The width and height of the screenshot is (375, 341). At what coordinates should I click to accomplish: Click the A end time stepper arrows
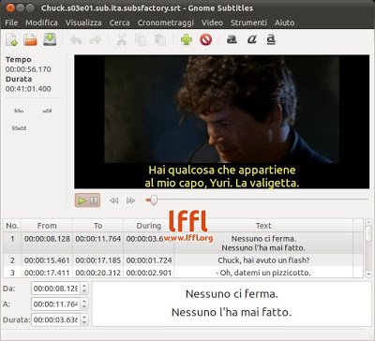[x=84, y=304]
